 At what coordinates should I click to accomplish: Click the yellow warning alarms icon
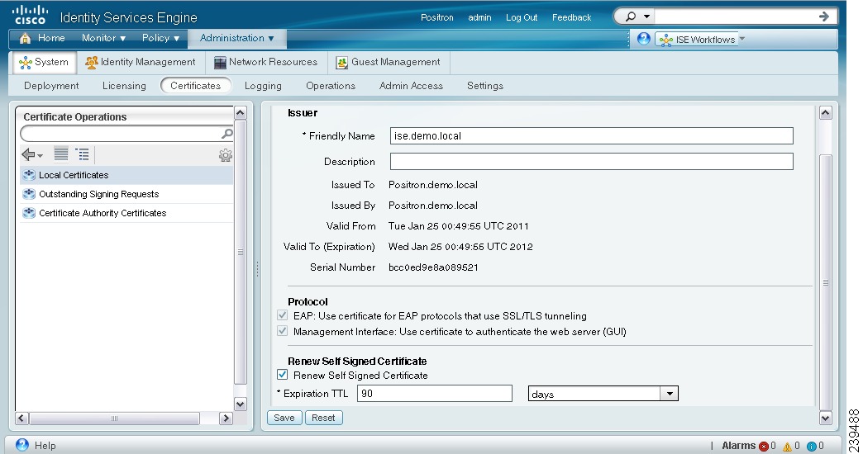pos(787,447)
